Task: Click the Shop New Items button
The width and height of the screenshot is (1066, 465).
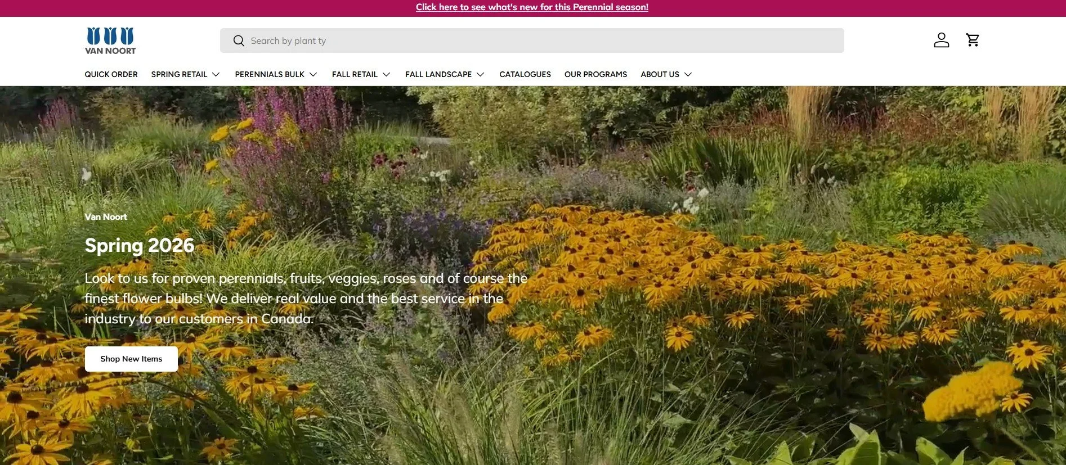Action: click(131, 359)
